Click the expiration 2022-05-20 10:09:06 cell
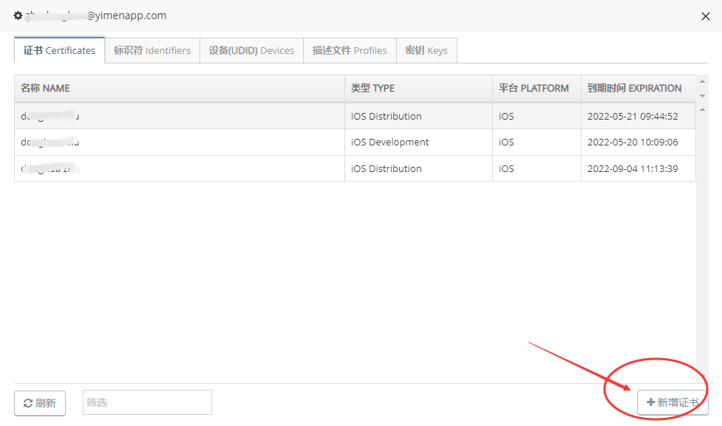Viewport: 722px width, 426px height. (x=638, y=142)
